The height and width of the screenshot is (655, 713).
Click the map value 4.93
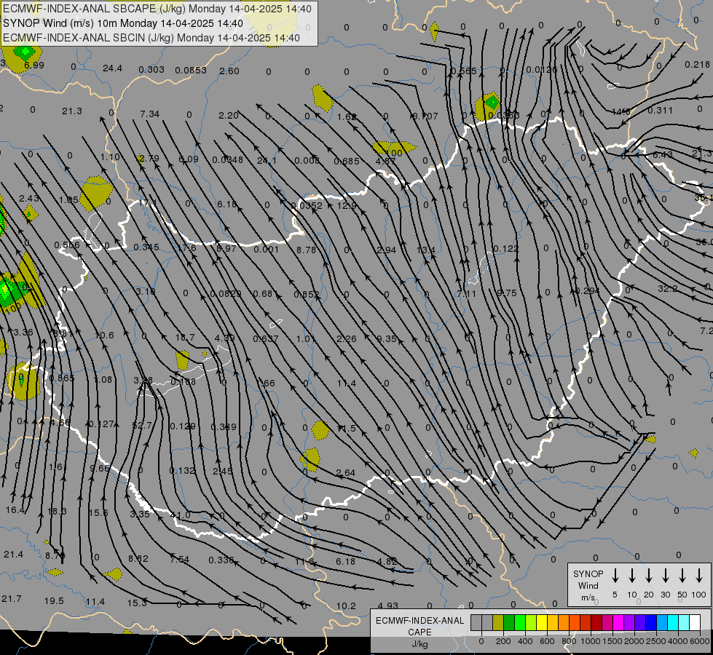[387, 606]
